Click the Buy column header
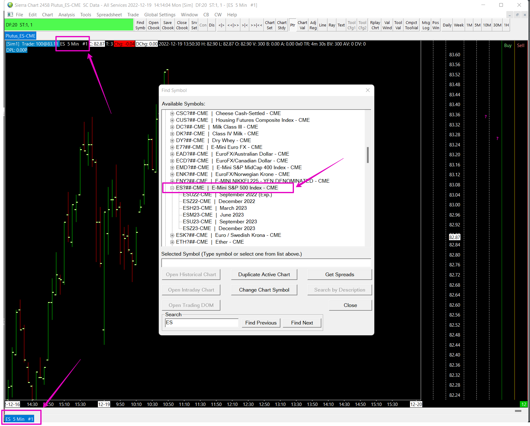 point(508,46)
